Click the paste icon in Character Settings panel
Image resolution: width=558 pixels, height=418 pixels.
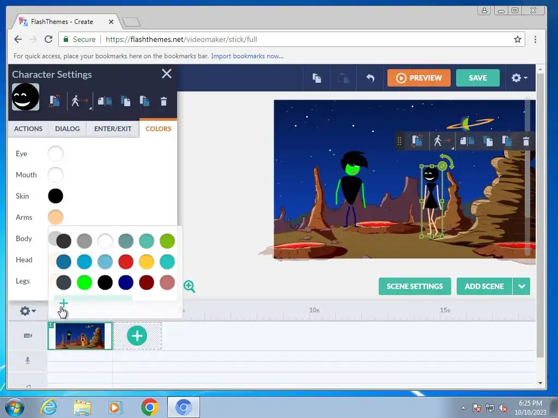[144, 101]
